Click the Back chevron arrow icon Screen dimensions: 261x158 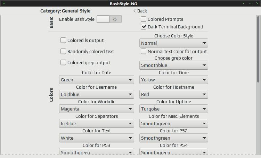click(134, 11)
